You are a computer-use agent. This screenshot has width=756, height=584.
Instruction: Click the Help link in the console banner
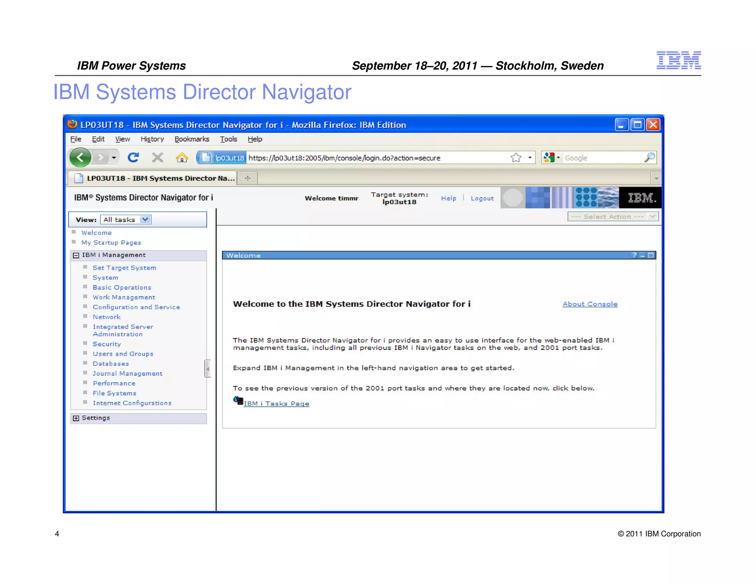click(x=449, y=198)
